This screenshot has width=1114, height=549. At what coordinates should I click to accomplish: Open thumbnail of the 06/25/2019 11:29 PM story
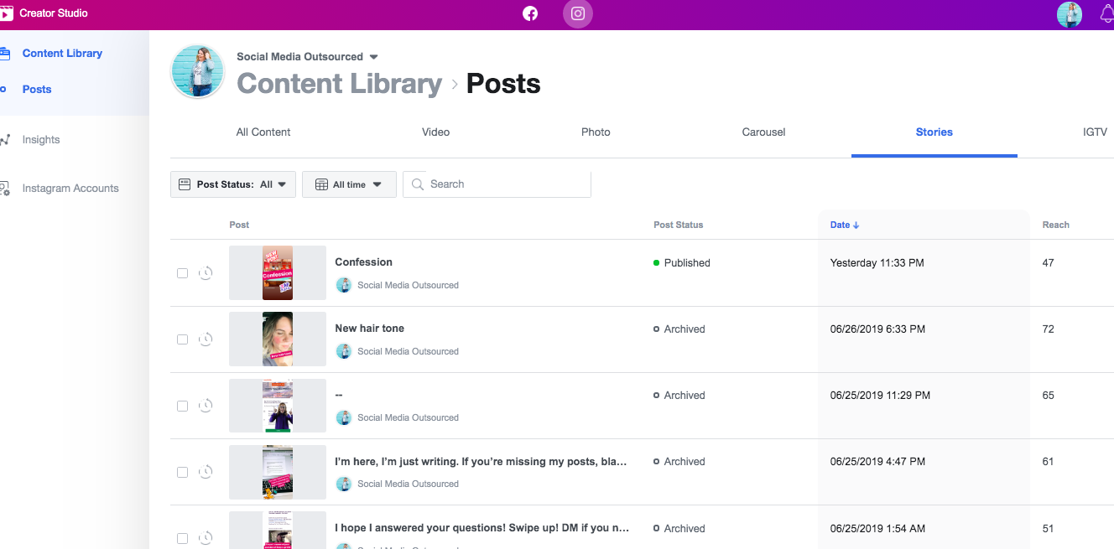tap(278, 405)
